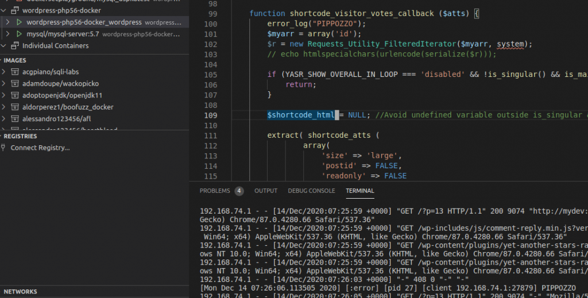
Task: Click the 'readonly' => FALSE entry
Action: pyautogui.click(x=363, y=176)
